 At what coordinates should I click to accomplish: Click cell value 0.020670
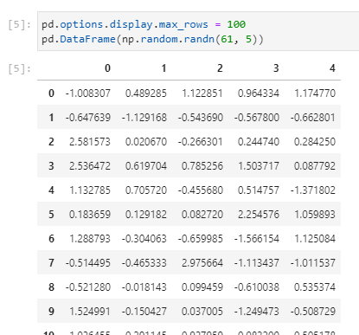[x=146, y=142]
